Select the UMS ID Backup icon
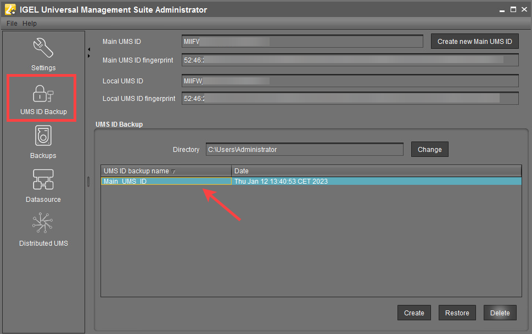This screenshot has width=532, height=334. point(43,97)
